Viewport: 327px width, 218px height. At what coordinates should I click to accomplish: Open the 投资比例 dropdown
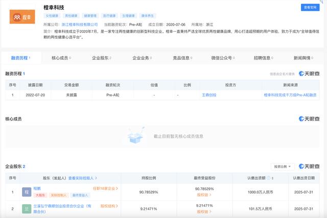click(283, 166)
